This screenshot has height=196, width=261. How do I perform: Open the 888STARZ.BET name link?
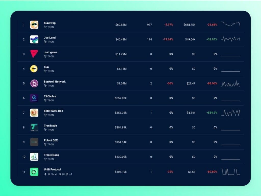point(54,111)
